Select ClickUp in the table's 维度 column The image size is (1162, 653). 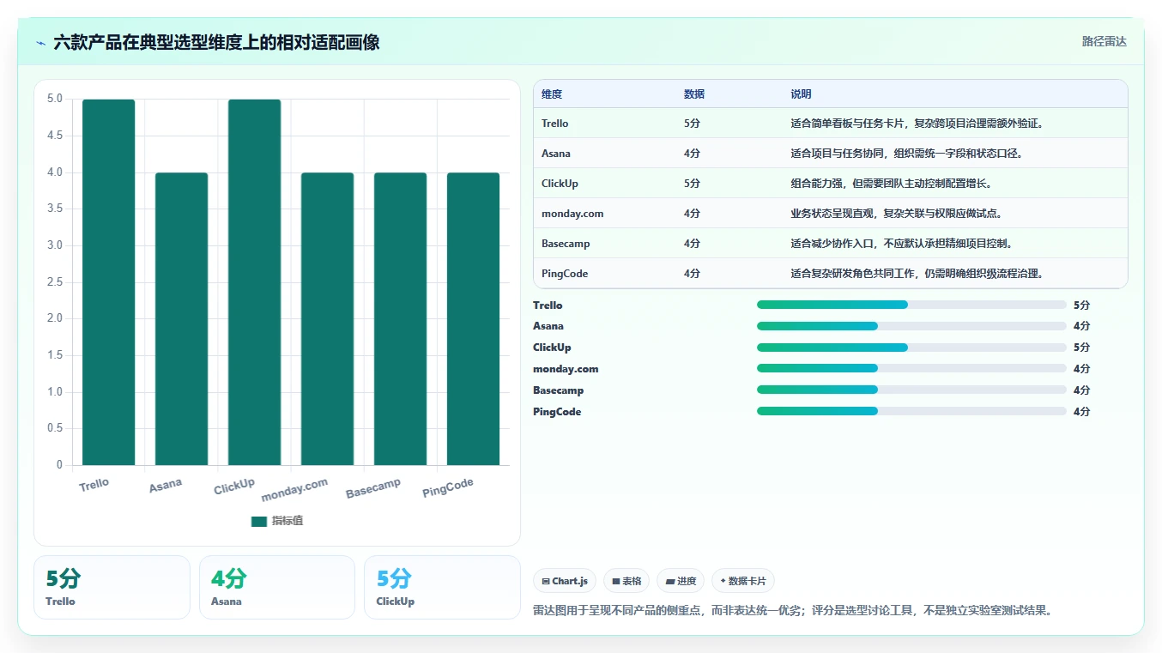coord(560,184)
